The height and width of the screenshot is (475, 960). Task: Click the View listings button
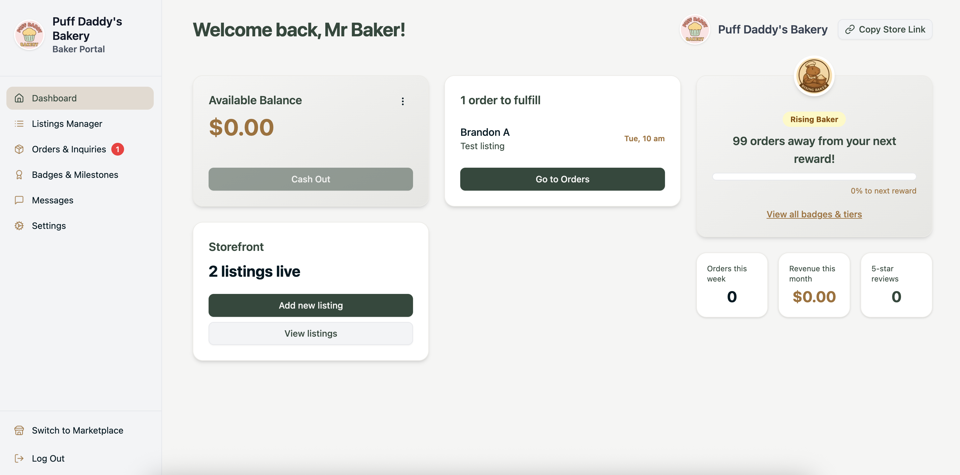(x=310, y=333)
